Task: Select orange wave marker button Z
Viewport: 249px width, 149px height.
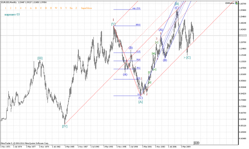Action: [x=76, y=8]
